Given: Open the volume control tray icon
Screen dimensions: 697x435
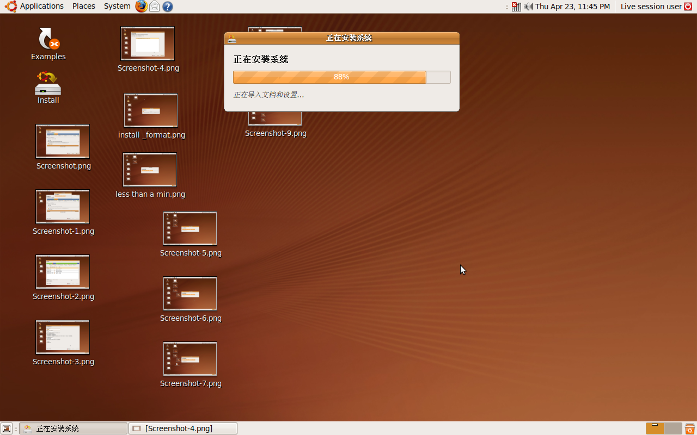Looking at the screenshot, I should click(528, 7).
